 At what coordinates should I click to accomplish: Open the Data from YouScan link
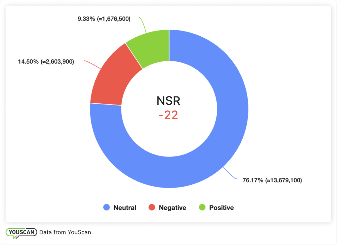(65, 232)
